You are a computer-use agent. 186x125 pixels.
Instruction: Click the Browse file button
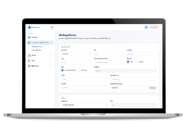point(152,88)
